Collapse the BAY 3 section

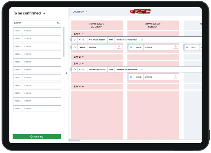click(x=83, y=64)
